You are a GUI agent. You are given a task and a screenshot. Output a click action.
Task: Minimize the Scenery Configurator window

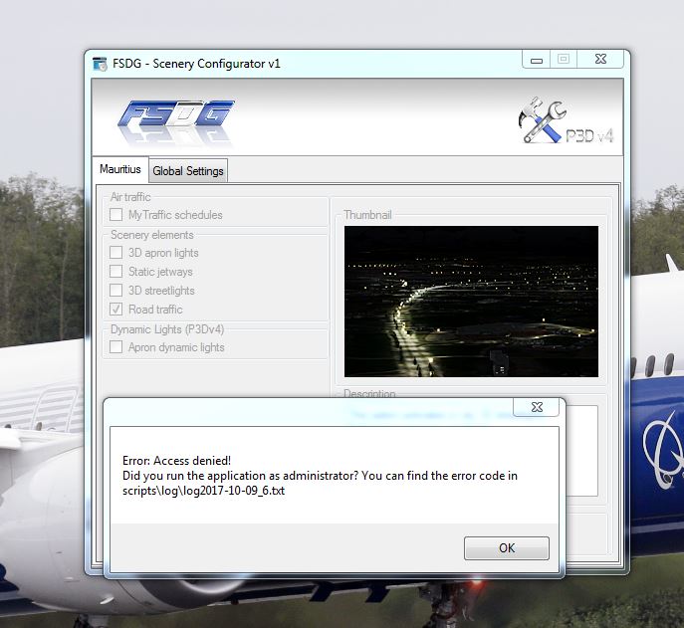tap(537, 60)
